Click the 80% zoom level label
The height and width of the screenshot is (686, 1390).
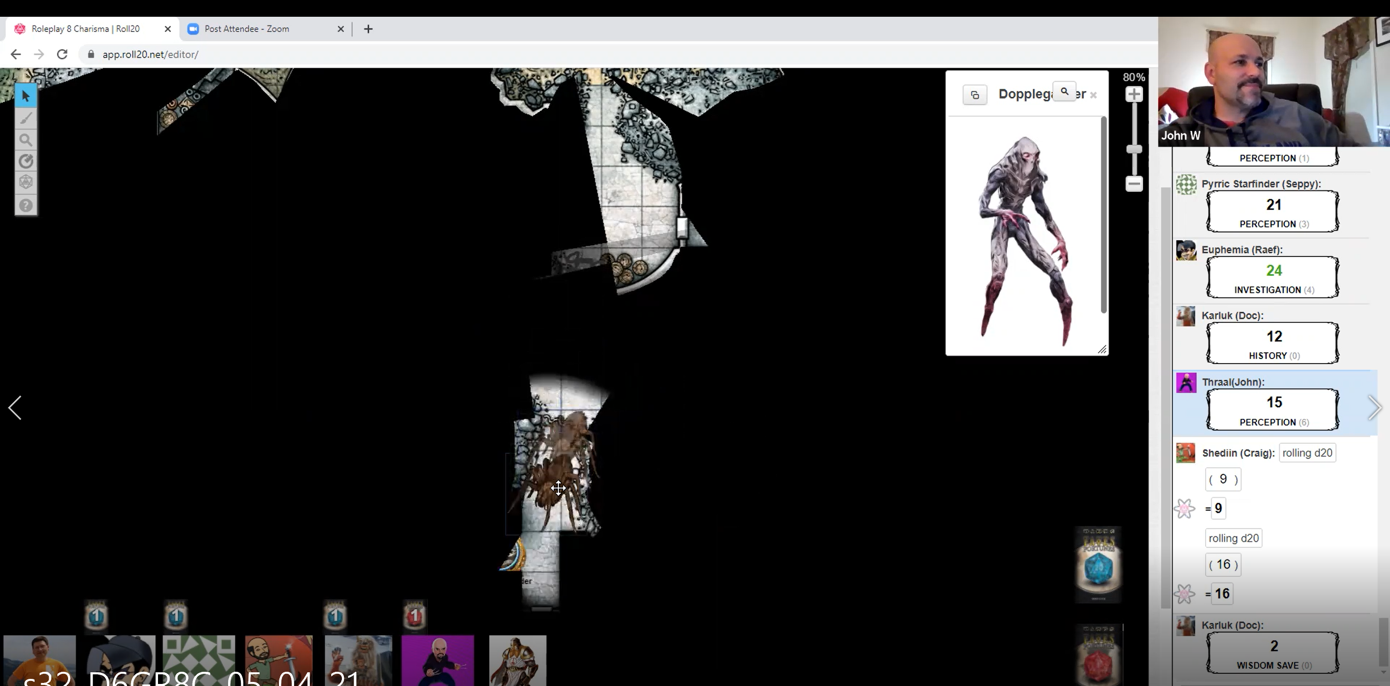point(1133,77)
